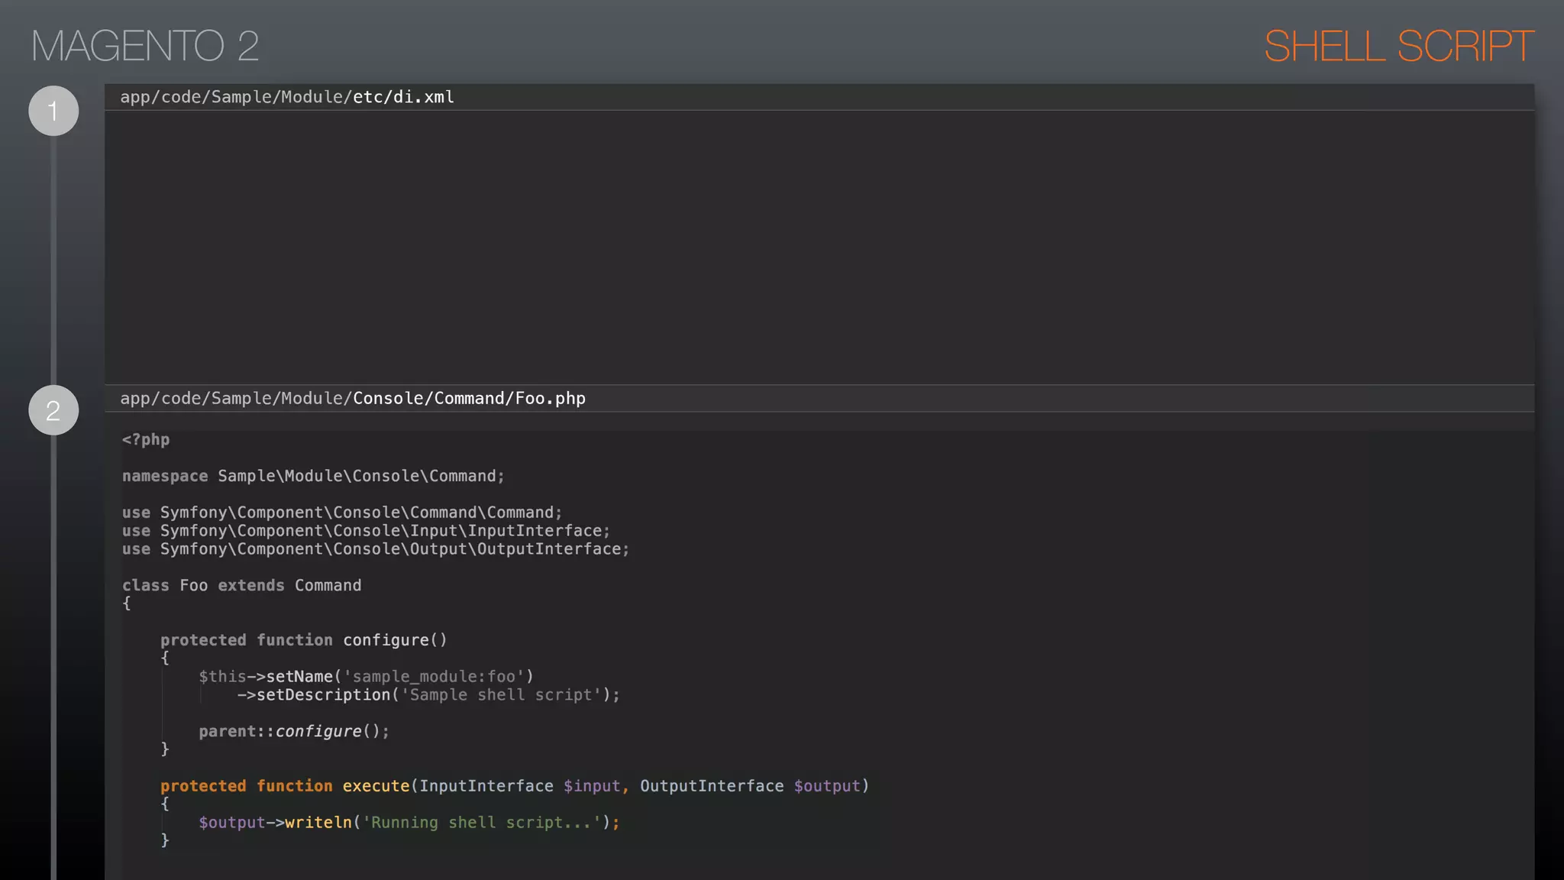Click the 'namespace Sample\Module\Console\Command;' line
The height and width of the screenshot is (880, 1564).
[x=313, y=477]
